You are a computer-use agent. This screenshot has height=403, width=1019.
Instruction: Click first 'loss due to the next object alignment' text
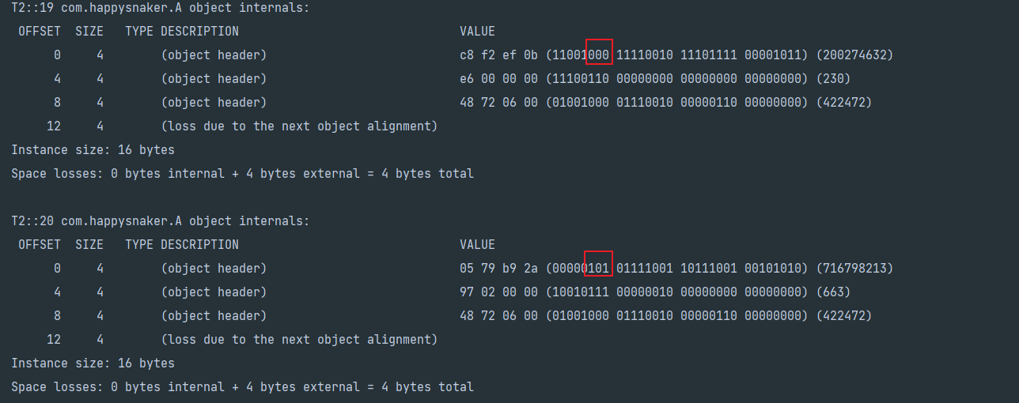tap(299, 126)
